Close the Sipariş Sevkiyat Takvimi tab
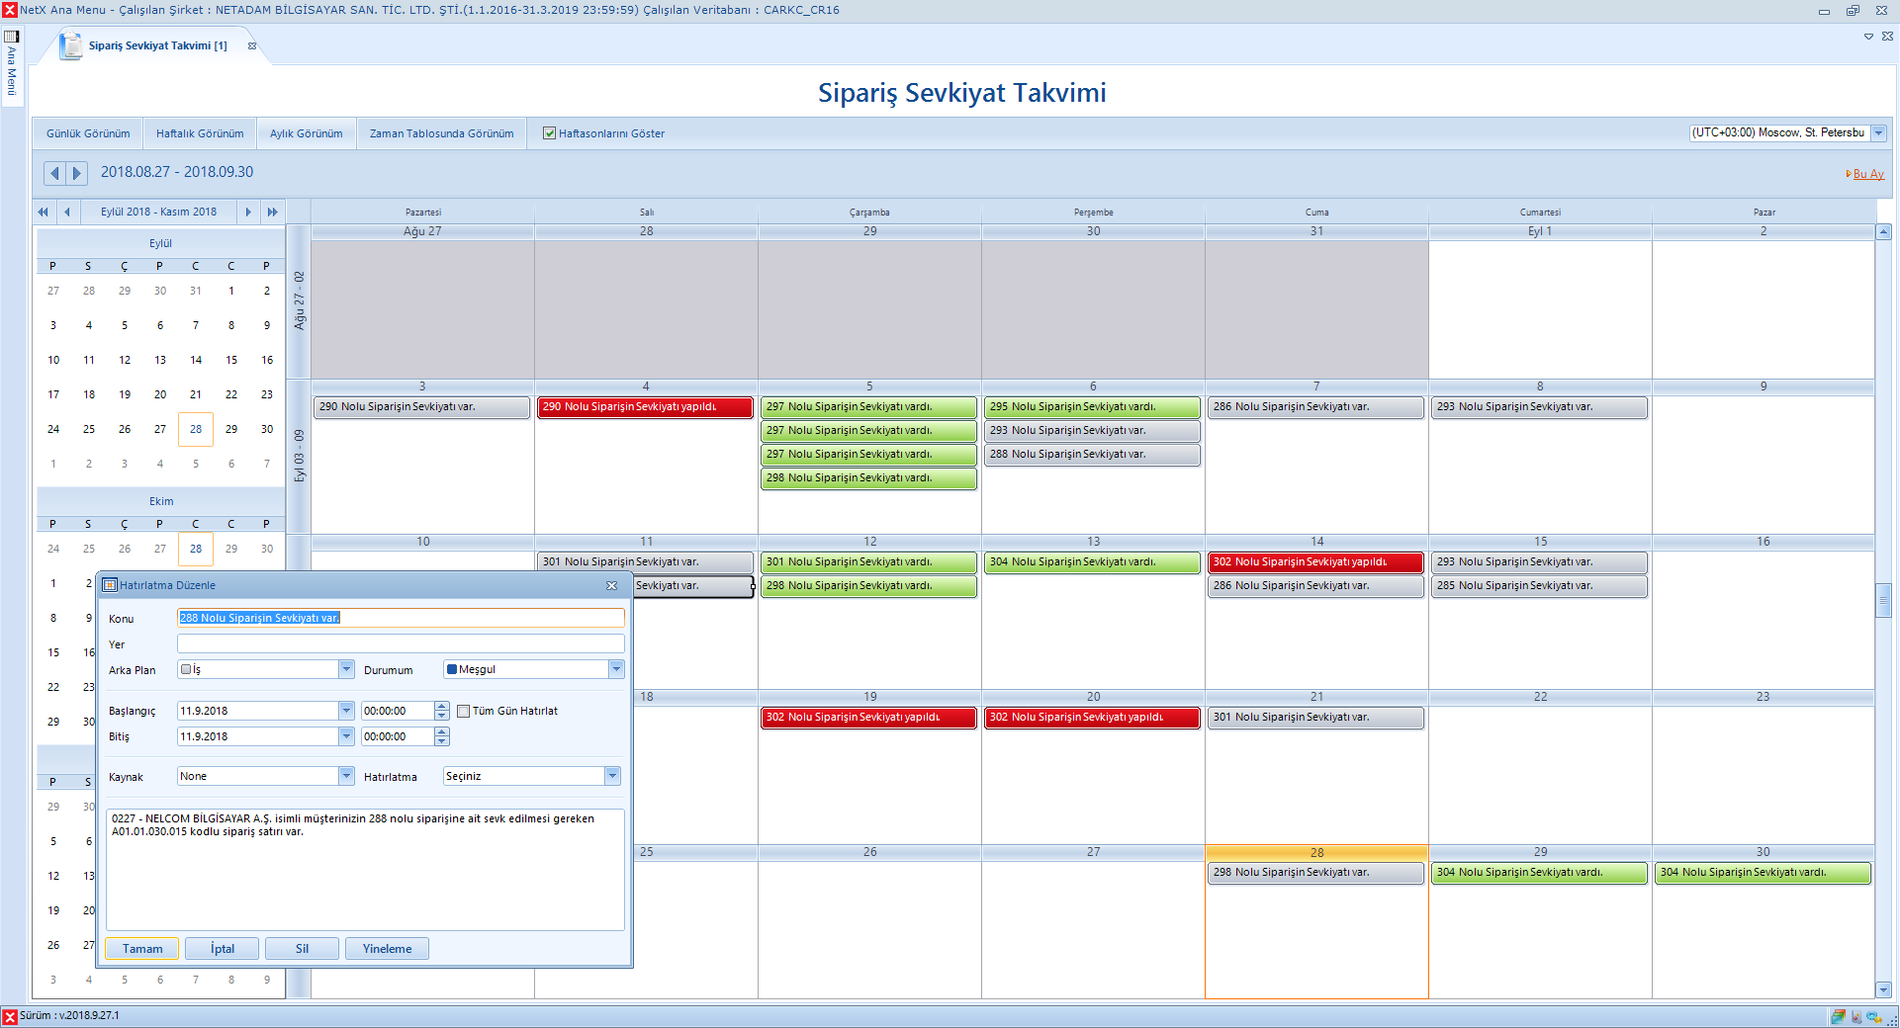 [x=252, y=45]
